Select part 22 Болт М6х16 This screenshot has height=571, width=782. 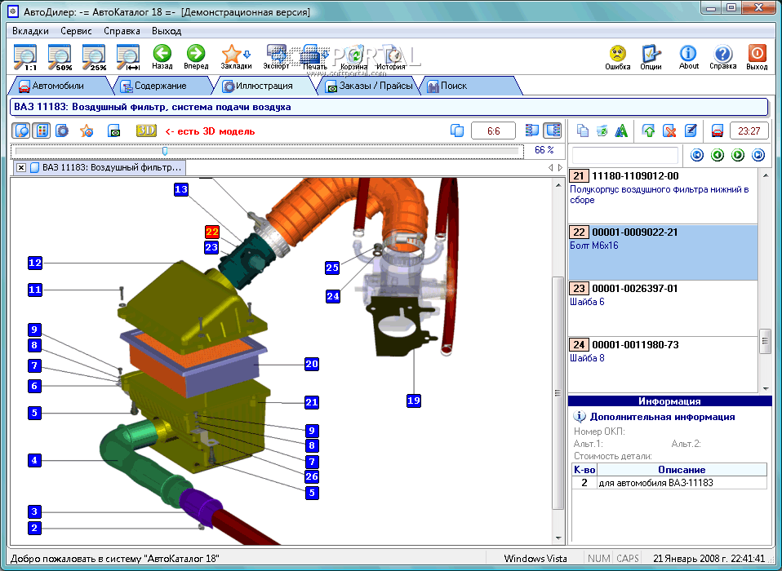tap(663, 252)
